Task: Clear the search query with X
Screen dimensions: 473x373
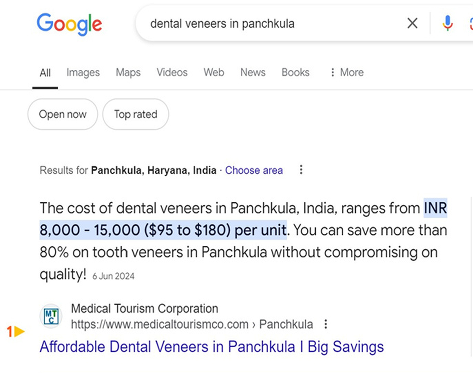Action: [x=412, y=23]
